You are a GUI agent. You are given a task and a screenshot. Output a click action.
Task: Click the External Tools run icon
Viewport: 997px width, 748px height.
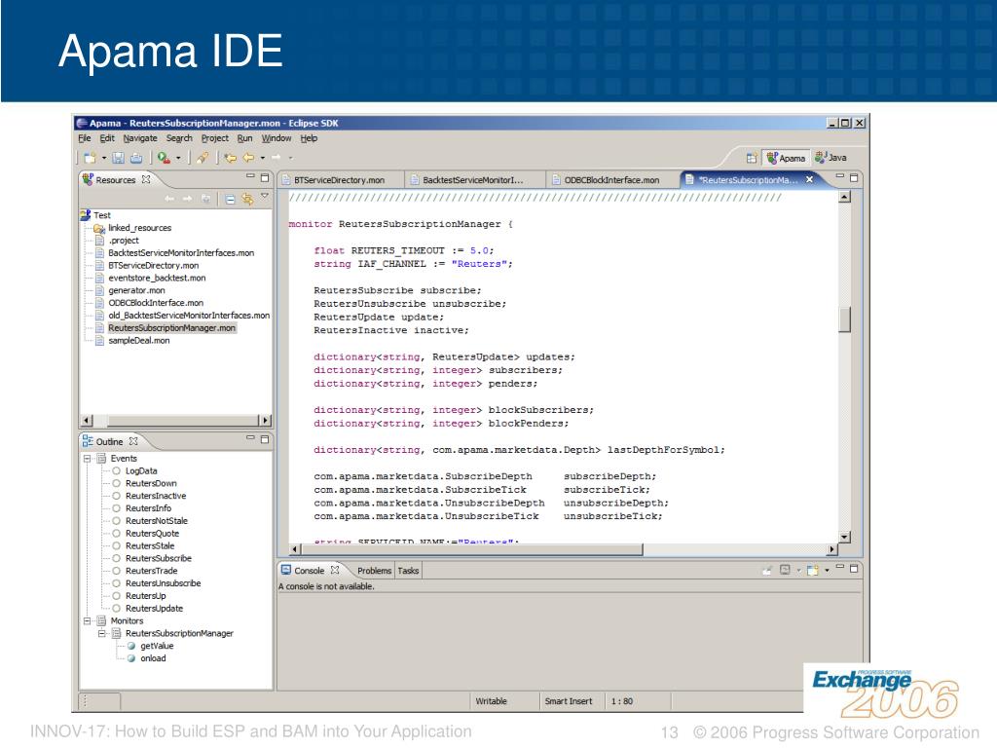click(164, 157)
